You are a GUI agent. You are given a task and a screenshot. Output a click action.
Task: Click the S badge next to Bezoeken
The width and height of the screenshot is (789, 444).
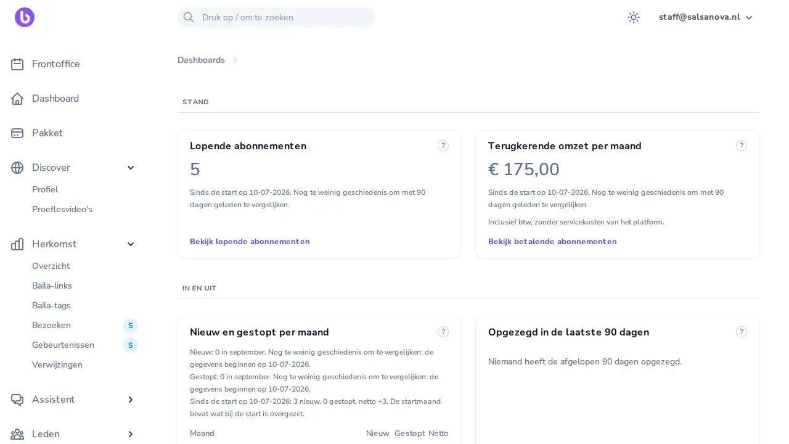pos(131,326)
